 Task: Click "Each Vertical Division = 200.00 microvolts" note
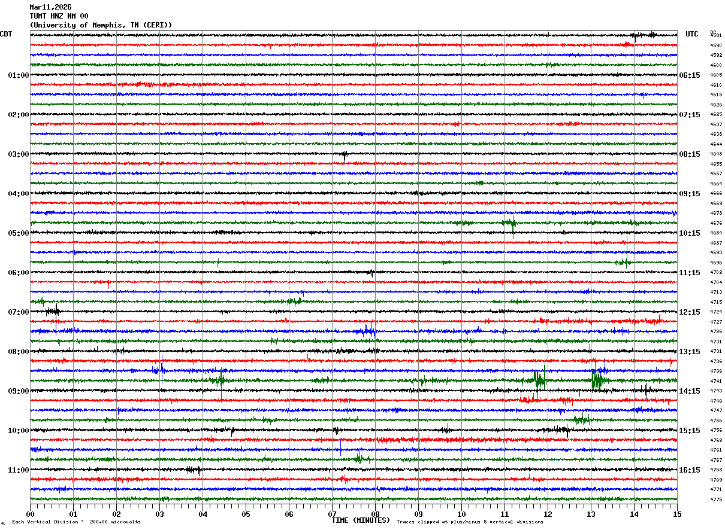(76, 522)
